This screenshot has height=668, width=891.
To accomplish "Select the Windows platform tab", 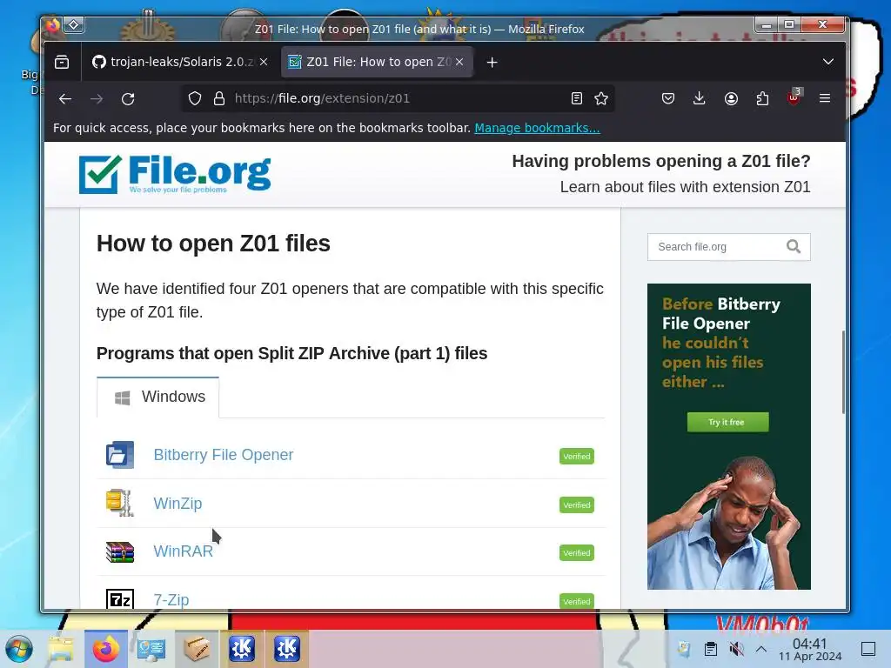I will (158, 397).
